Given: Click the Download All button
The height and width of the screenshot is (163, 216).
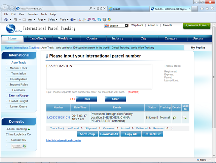Looking at the screenshot, I should 109,134.
